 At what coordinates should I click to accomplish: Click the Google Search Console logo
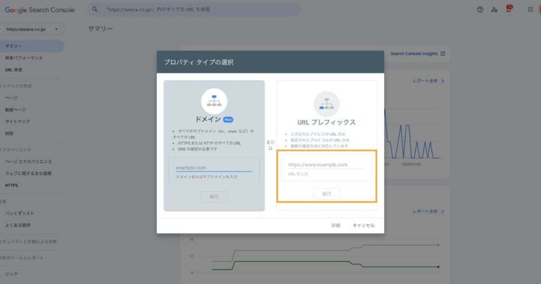tap(40, 10)
